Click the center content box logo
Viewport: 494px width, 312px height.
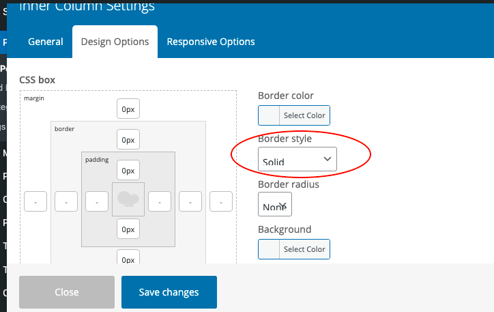pos(128,199)
